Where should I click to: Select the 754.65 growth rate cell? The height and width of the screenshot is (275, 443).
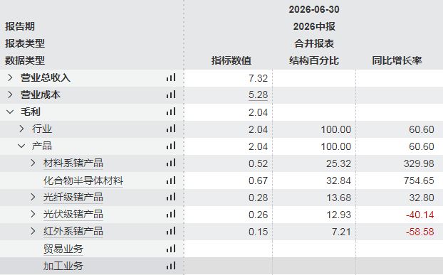coord(419,180)
